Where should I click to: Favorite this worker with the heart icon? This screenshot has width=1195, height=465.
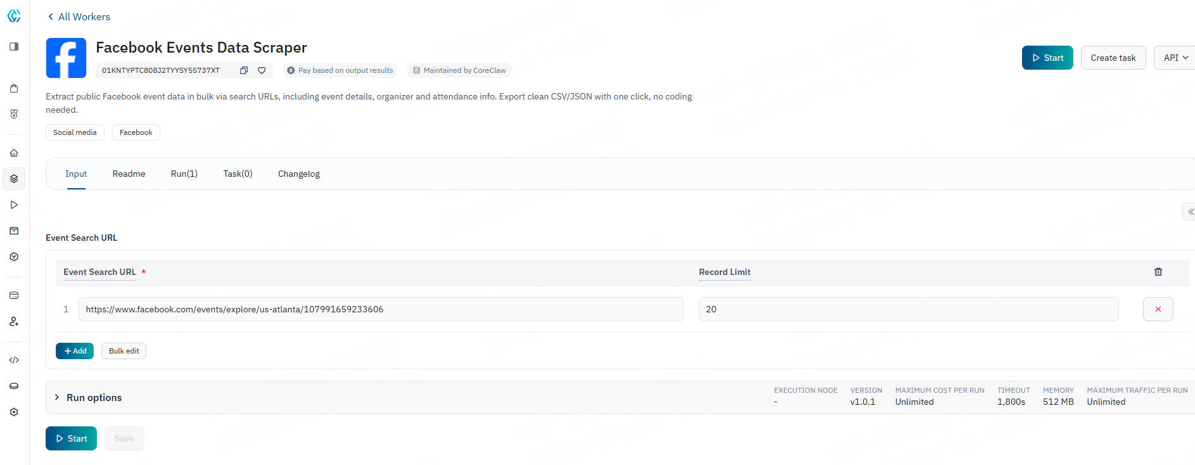coord(262,70)
